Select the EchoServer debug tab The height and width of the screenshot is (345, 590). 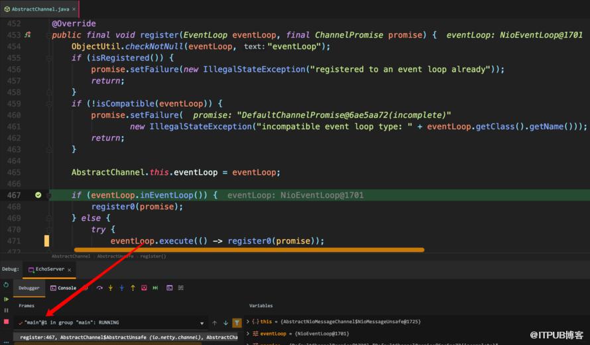pos(50,269)
